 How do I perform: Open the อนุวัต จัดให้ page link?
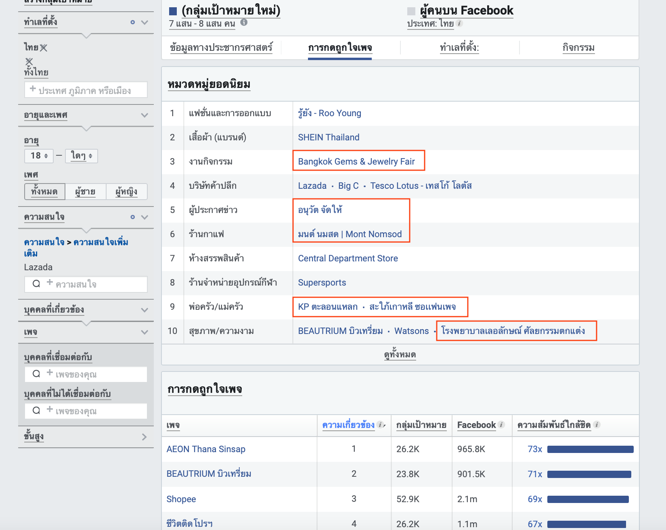point(320,210)
